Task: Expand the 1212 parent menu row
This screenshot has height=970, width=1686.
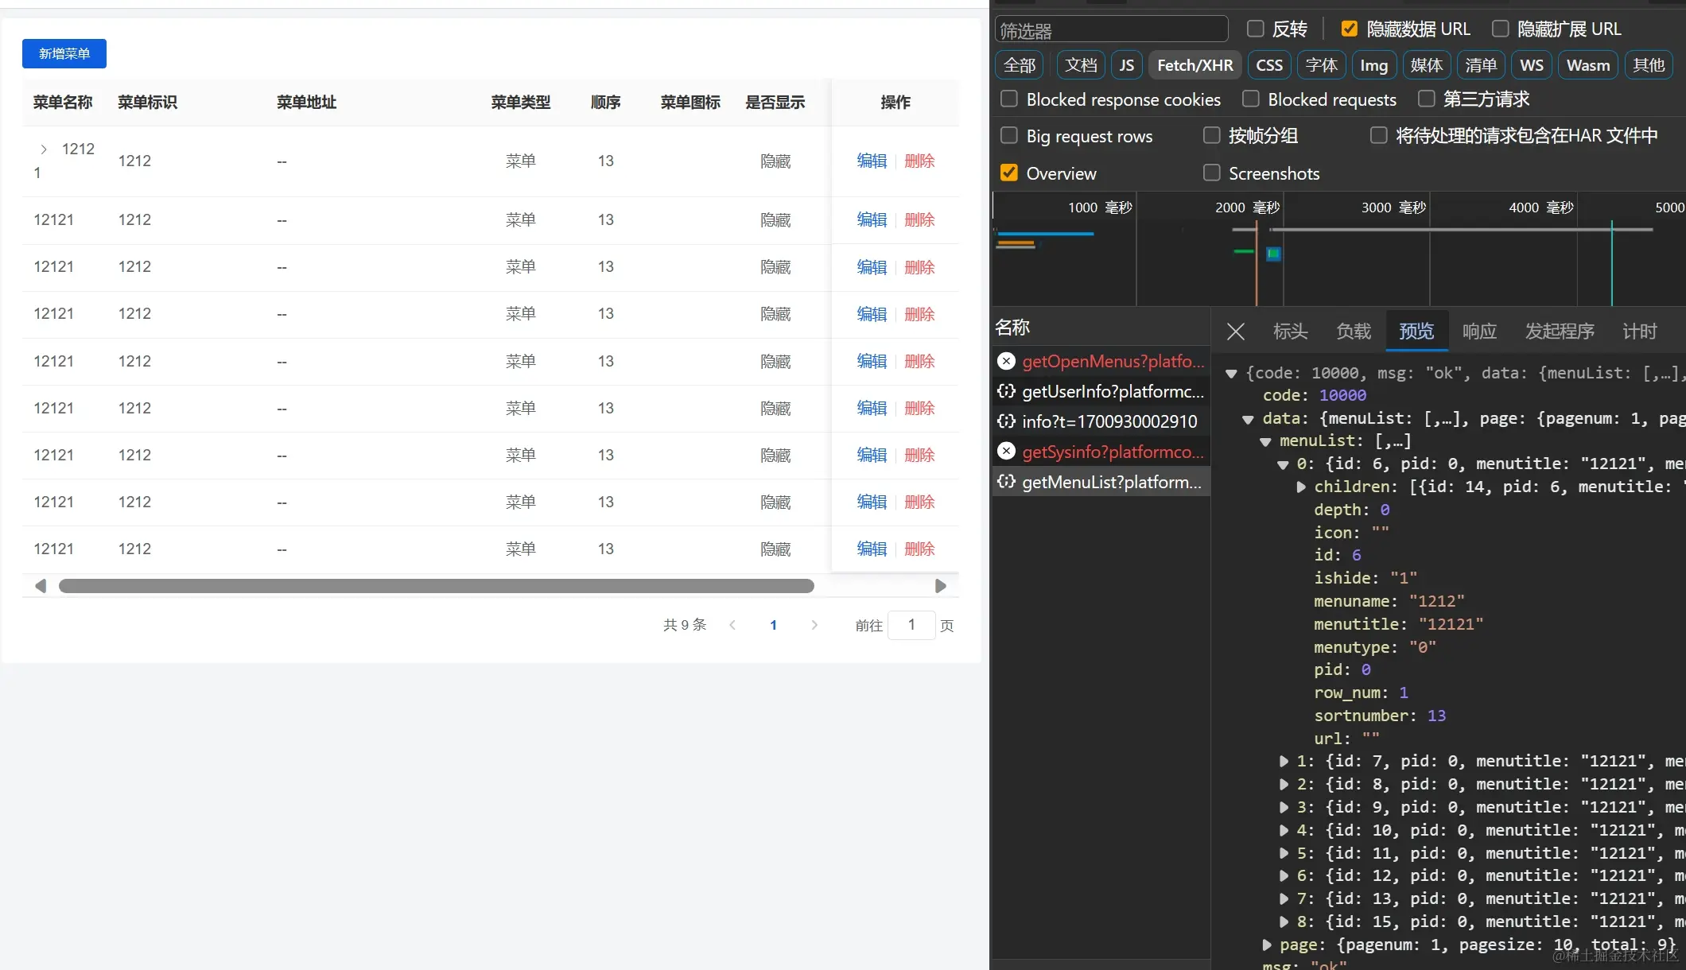Action: pyautogui.click(x=44, y=149)
